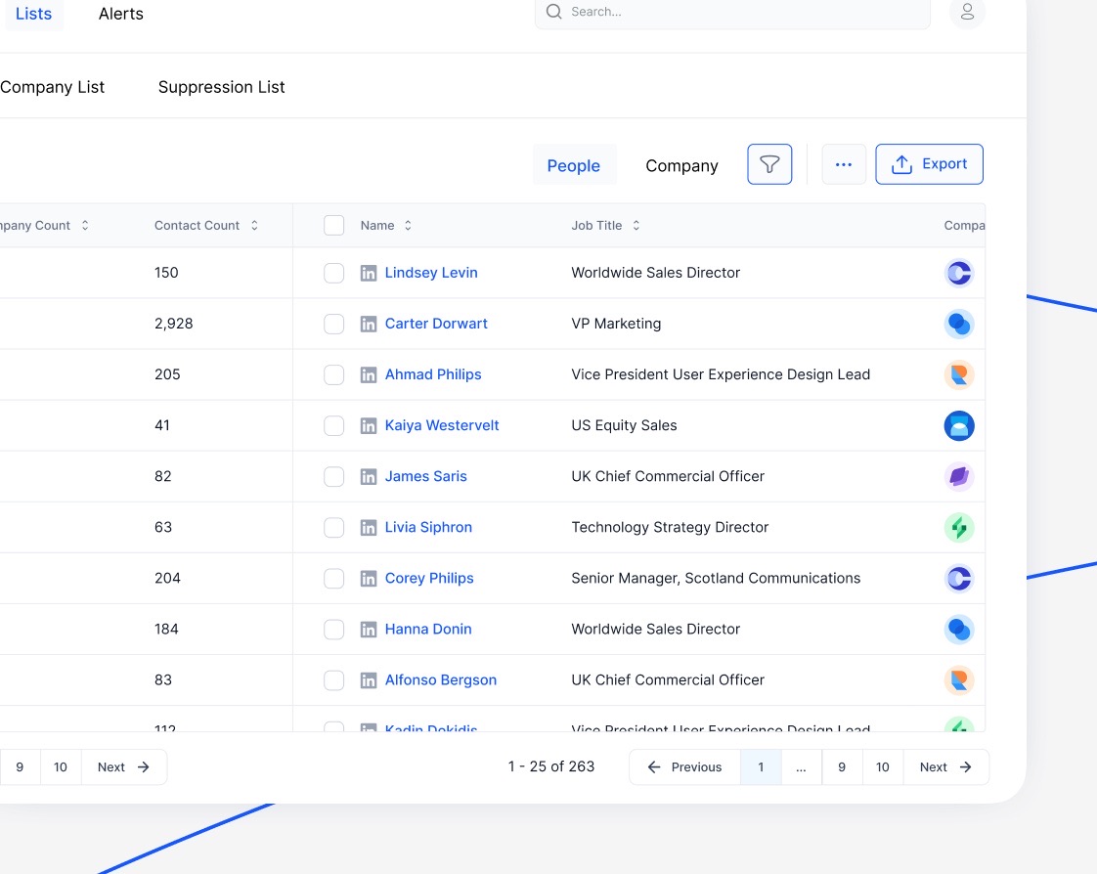This screenshot has width=1097, height=874.
Task: Select the checkbox for Ahmad Philips
Action: [333, 375]
